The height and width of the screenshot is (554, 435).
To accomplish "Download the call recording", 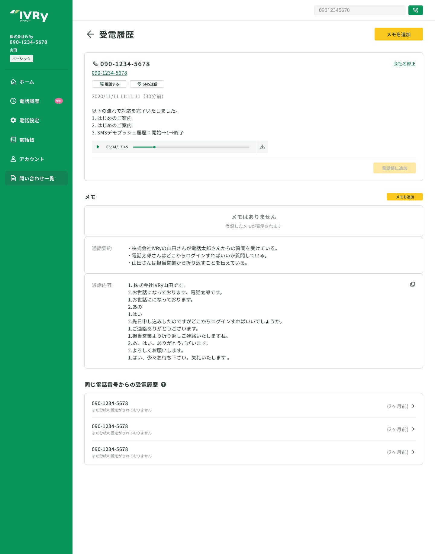I will click(262, 147).
